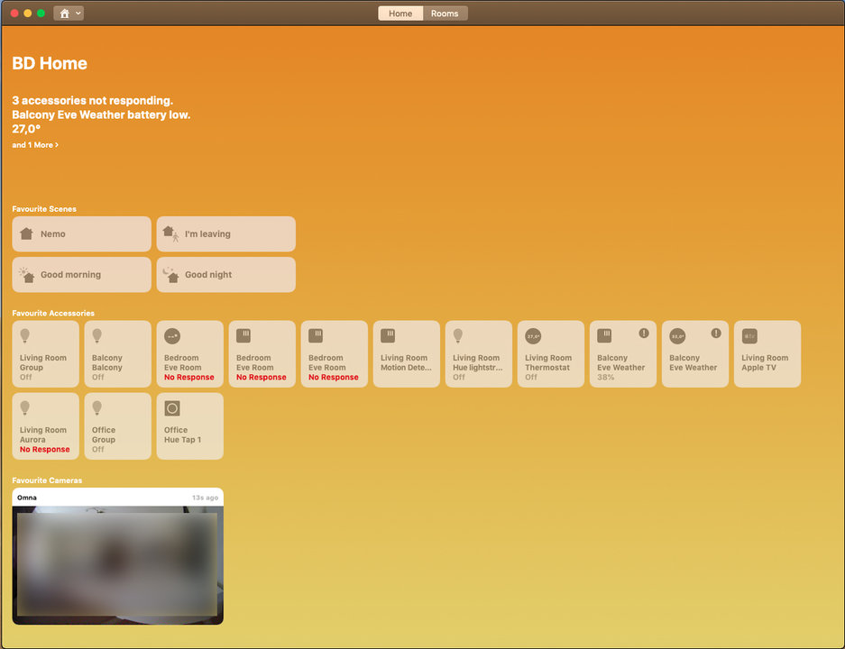845x649 pixels.
Task: Select the Balcony Eve Weather temperature sensor tile
Action: click(x=695, y=354)
